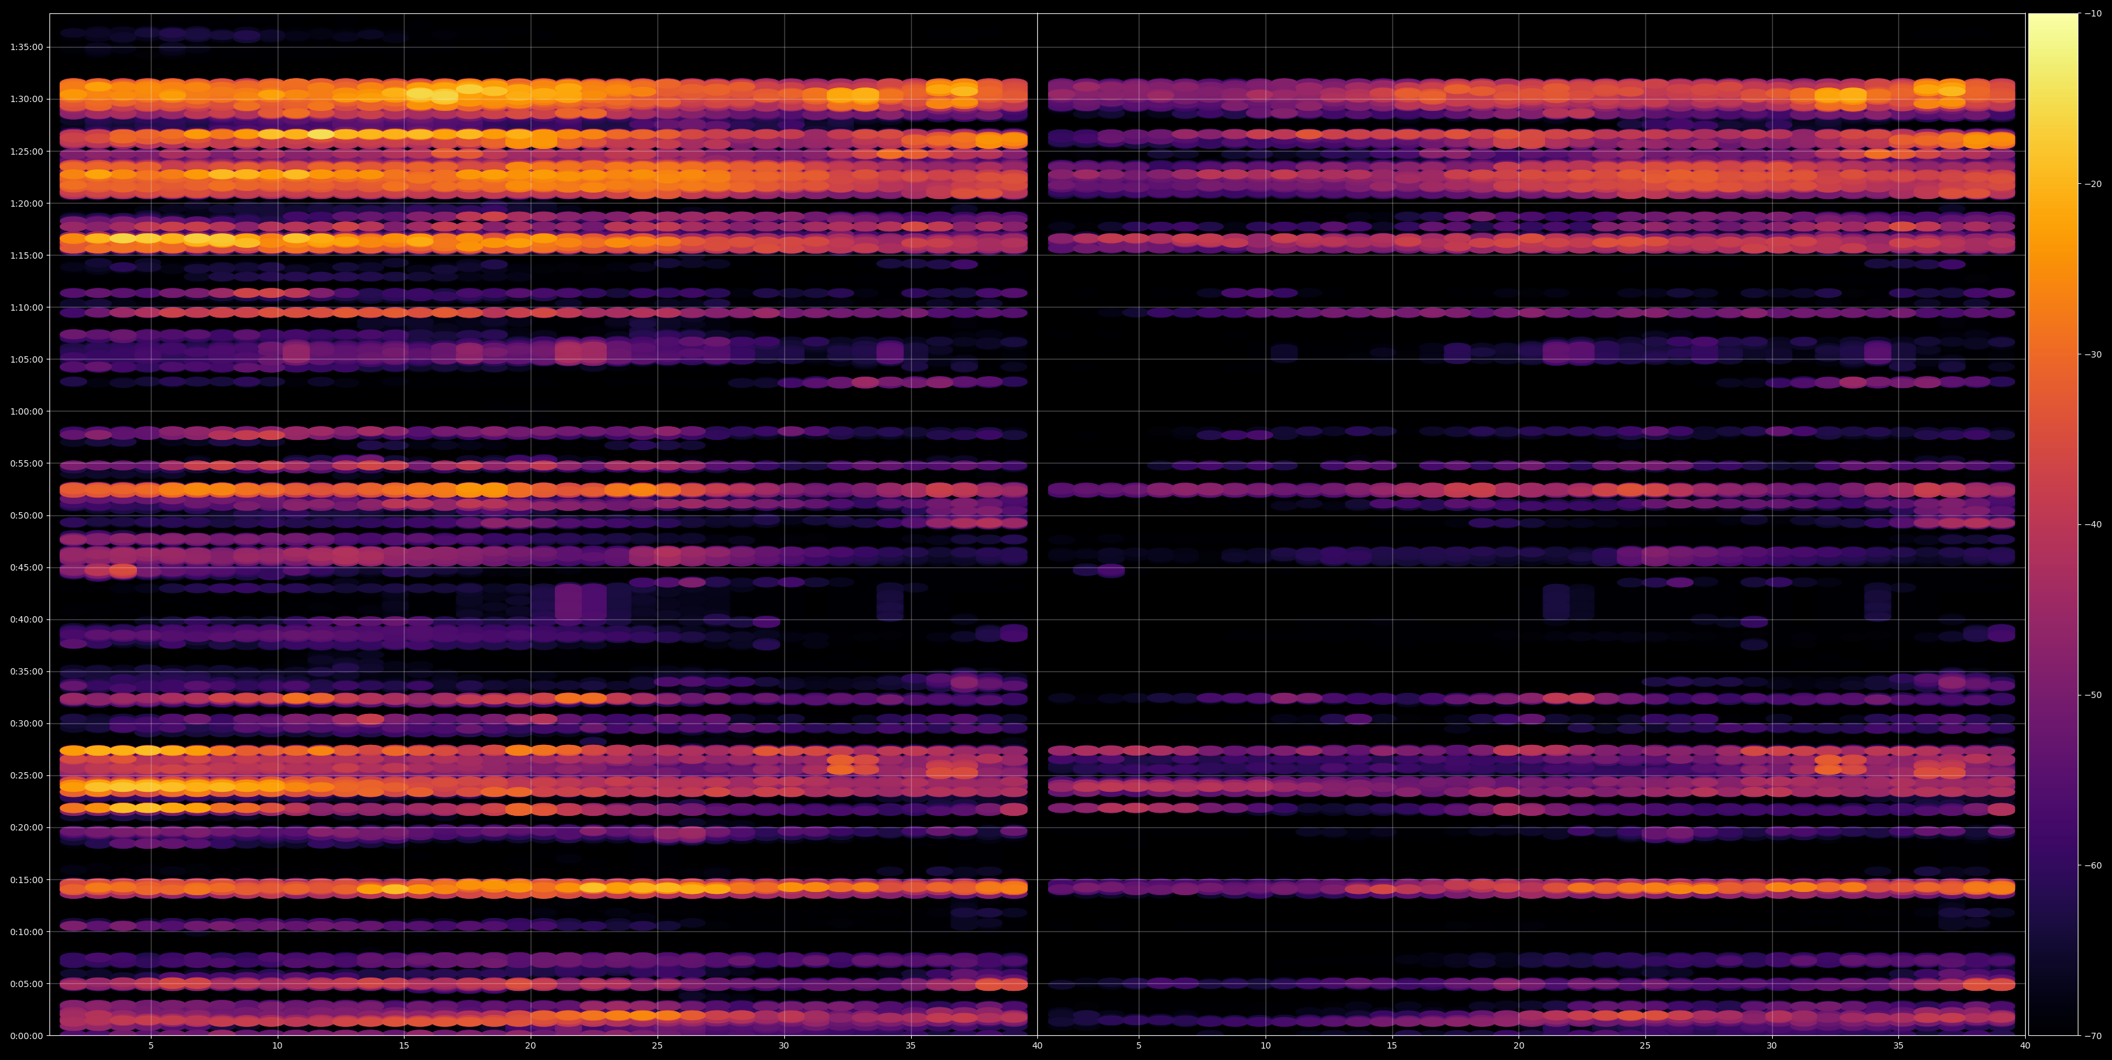Select x-axis label 30 in right half
2112x1060 pixels.
(1772, 1046)
